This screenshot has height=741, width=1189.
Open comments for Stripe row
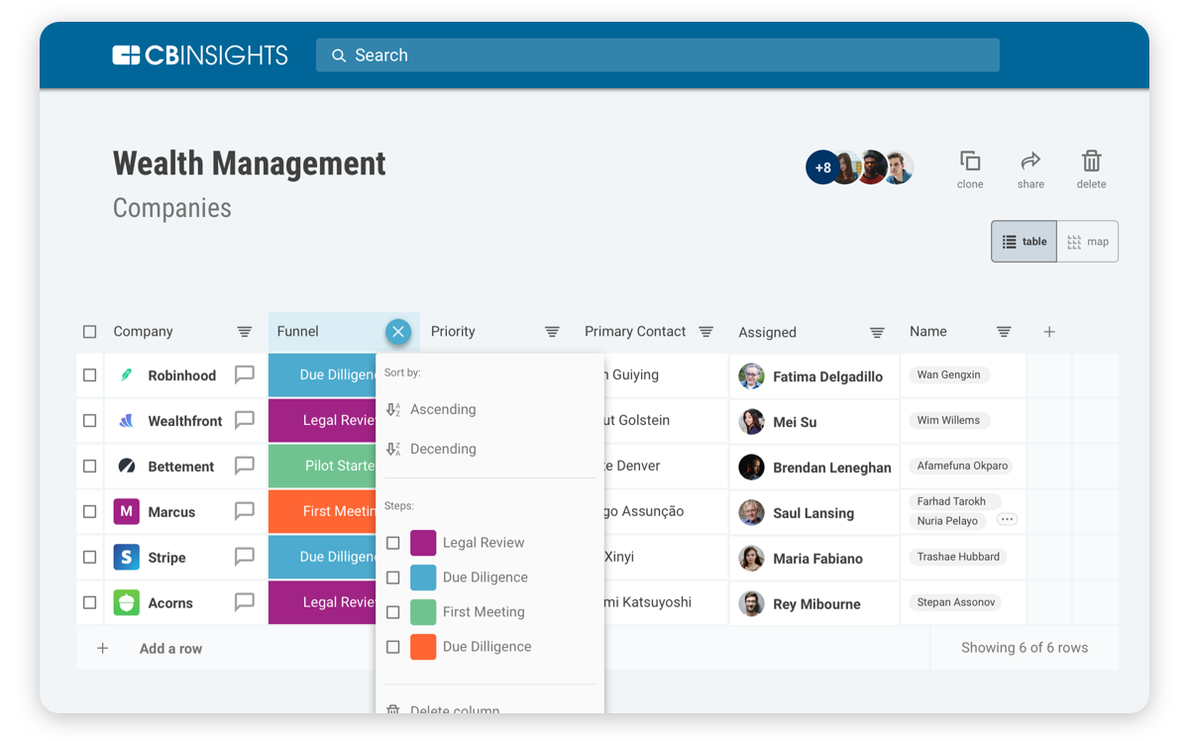(x=245, y=557)
